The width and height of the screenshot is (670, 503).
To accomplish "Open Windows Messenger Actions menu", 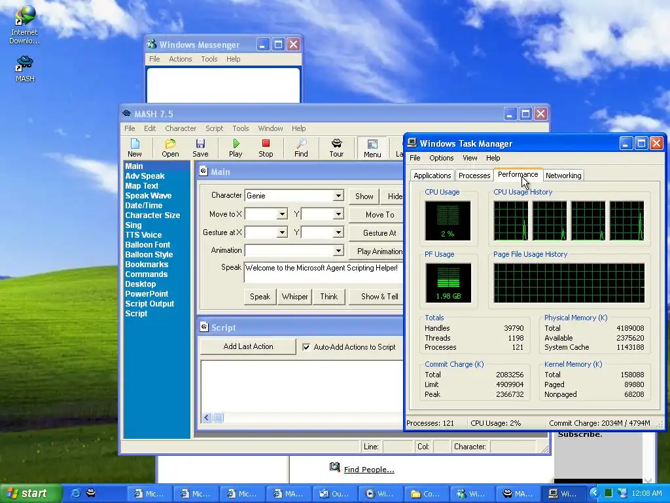I will (x=181, y=59).
